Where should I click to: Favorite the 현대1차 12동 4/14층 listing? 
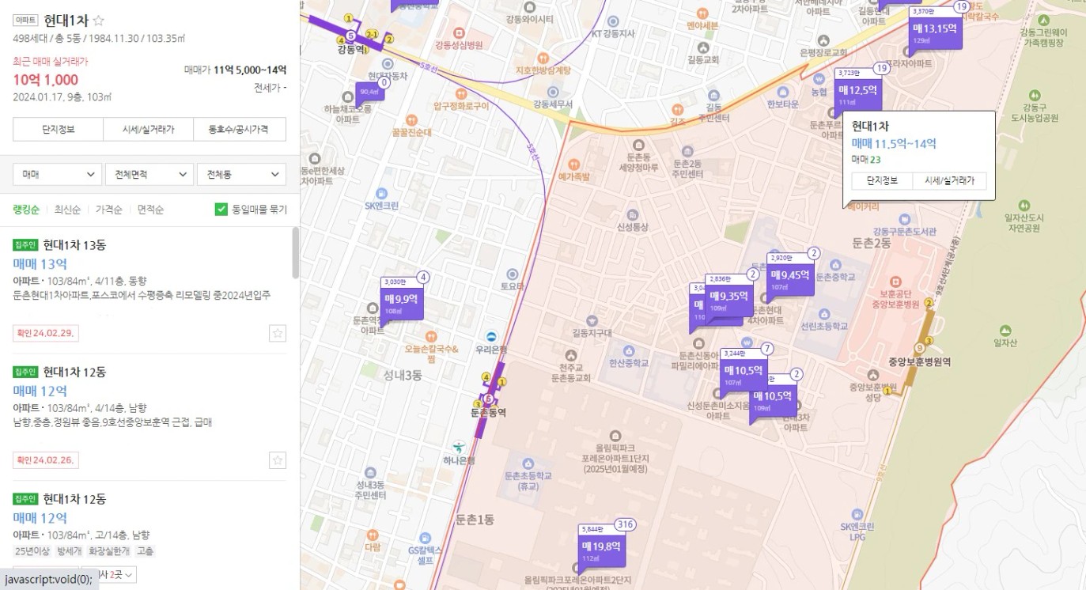278,460
